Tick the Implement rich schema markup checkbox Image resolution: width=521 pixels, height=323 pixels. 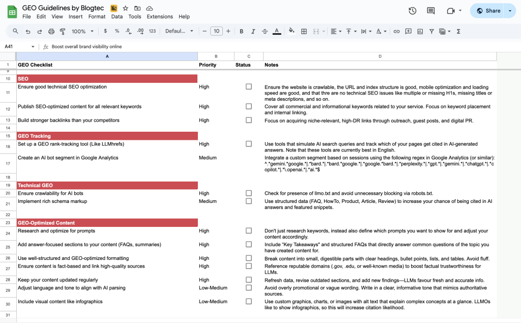pyautogui.click(x=248, y=201)
